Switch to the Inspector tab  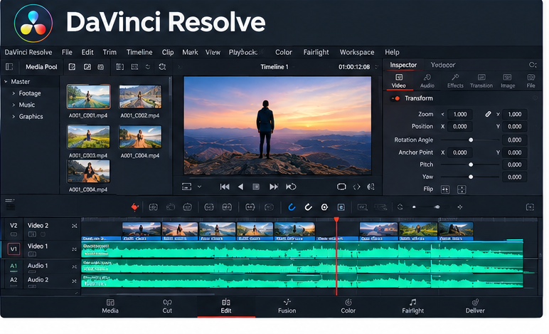tap(403, 65)
